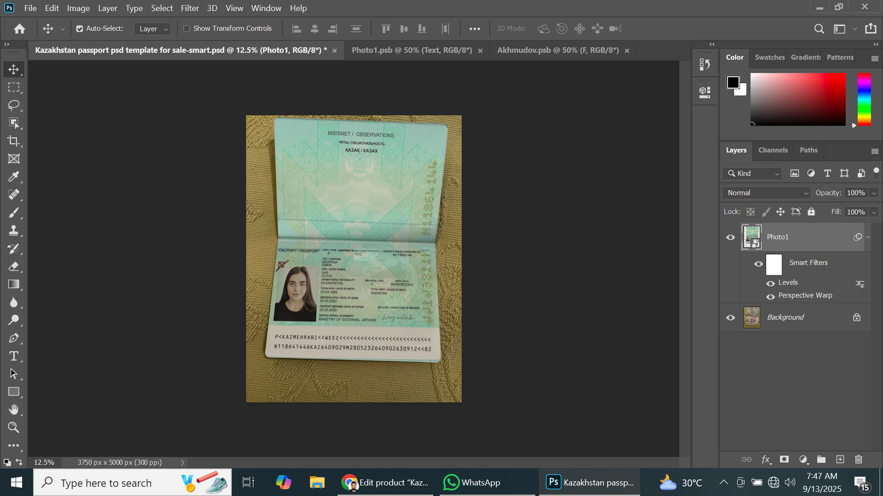Expand the Opacity slider dropdown
The height and width of the screenshot is (496, 883).
pyautogui.click(x=874, y=193)
